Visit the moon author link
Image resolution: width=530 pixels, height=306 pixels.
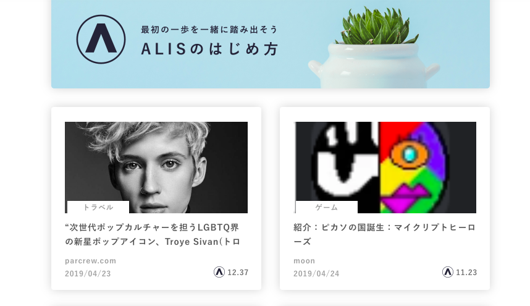coord(304,261)
